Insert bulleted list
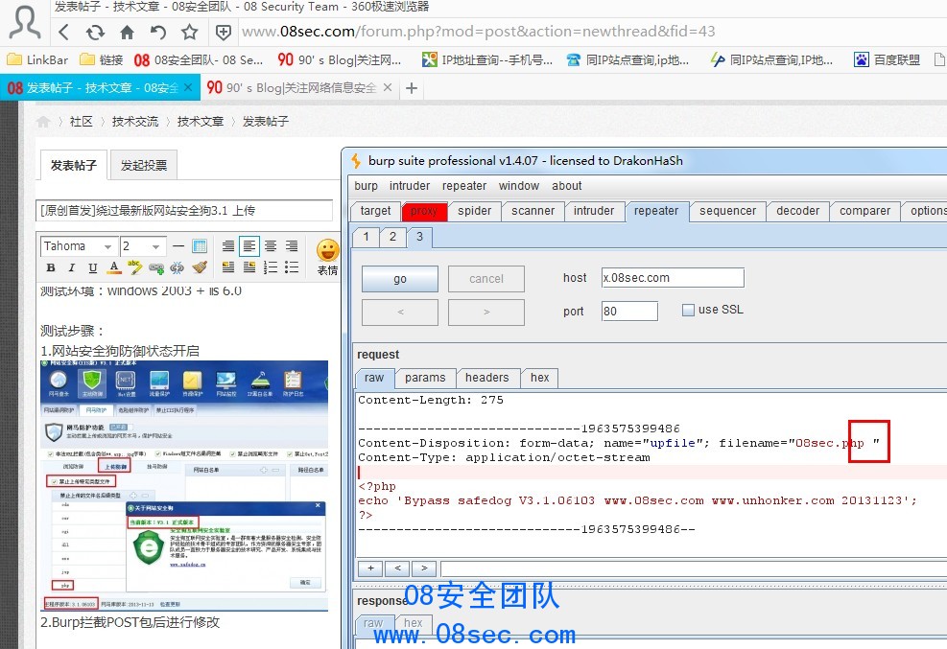 tap(292, 267)
